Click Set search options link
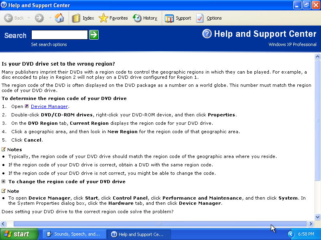This screenshot has width=321, height=240. [49, 44]
